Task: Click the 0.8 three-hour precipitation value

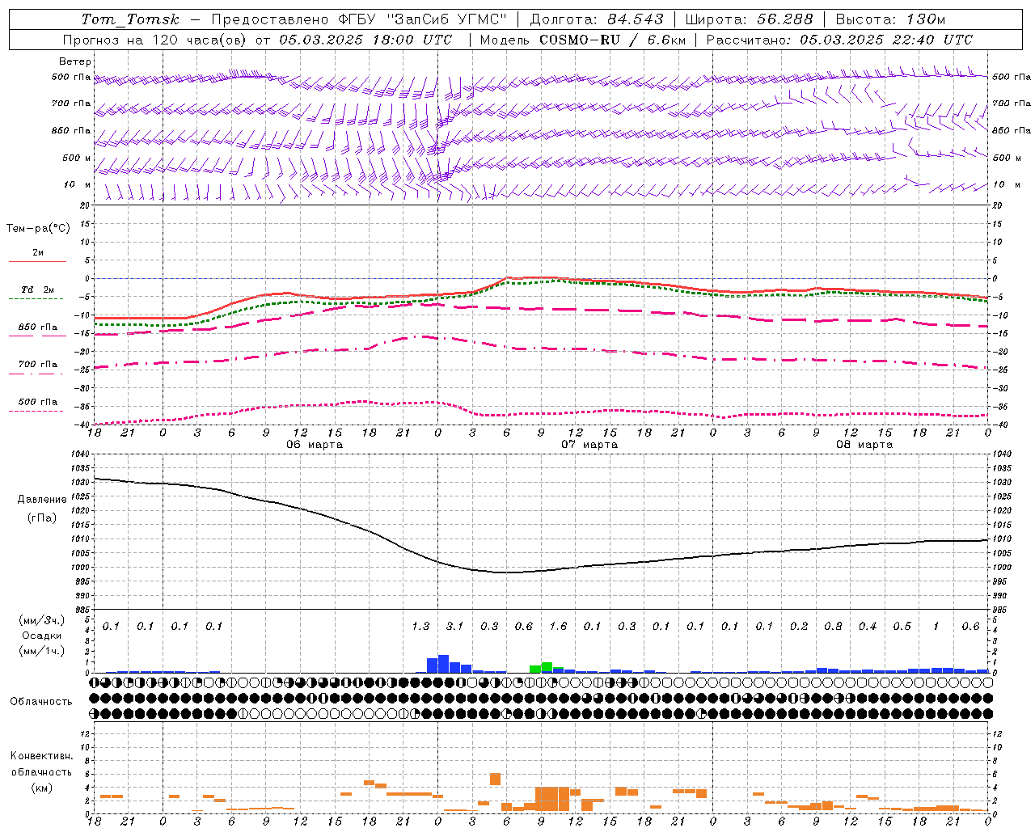Action: click(x=833, y=626)
